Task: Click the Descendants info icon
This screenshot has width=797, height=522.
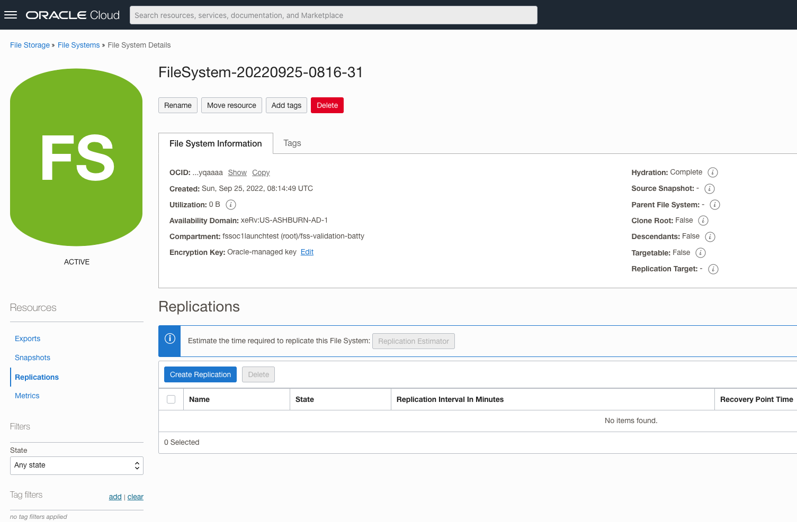Action: (x=710, y=236)
